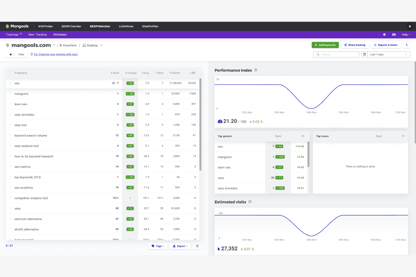This screenshot has height=277, width=416.
Task: Open the mangools.com domain dropdown
Action: [54, 45]
